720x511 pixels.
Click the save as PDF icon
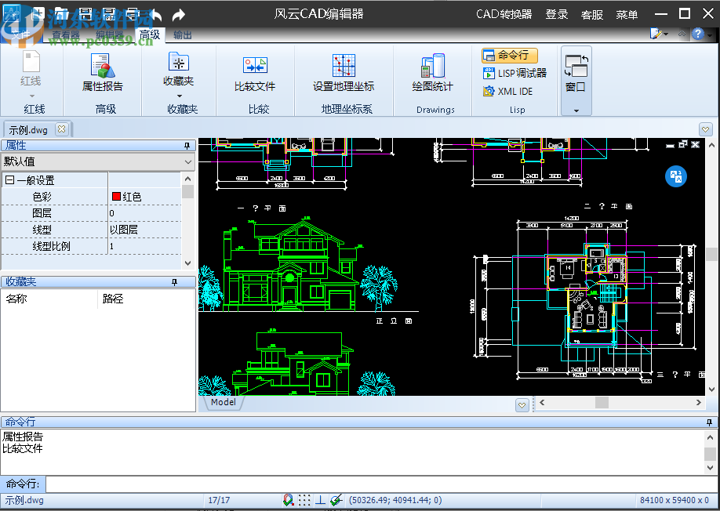(x=109, y=14)
